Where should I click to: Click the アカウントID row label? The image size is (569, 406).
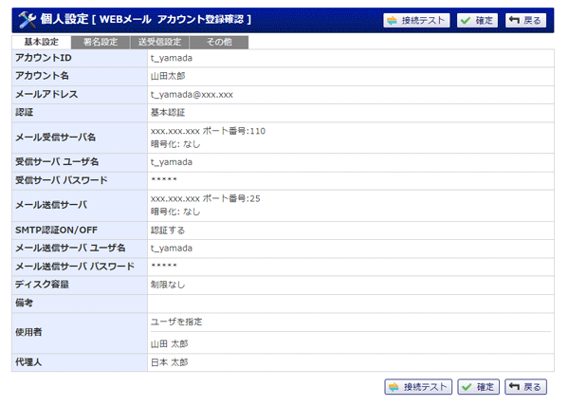click(x=44, y=58)
